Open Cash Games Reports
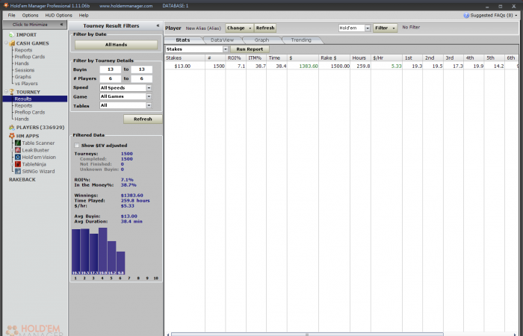Viewport: 523px width, 336px height. click(x=23, y=50)
